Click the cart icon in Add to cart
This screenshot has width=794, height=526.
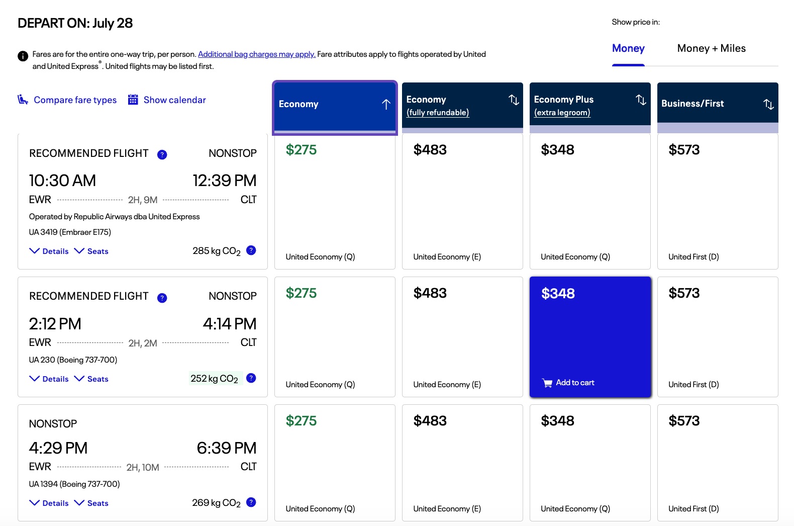coord(547,383)
